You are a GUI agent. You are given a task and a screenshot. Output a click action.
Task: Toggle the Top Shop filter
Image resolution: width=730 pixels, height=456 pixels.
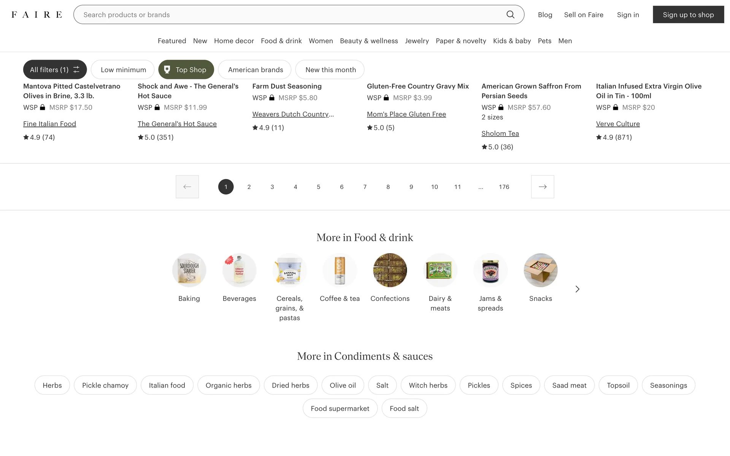(x=186, y=70)
